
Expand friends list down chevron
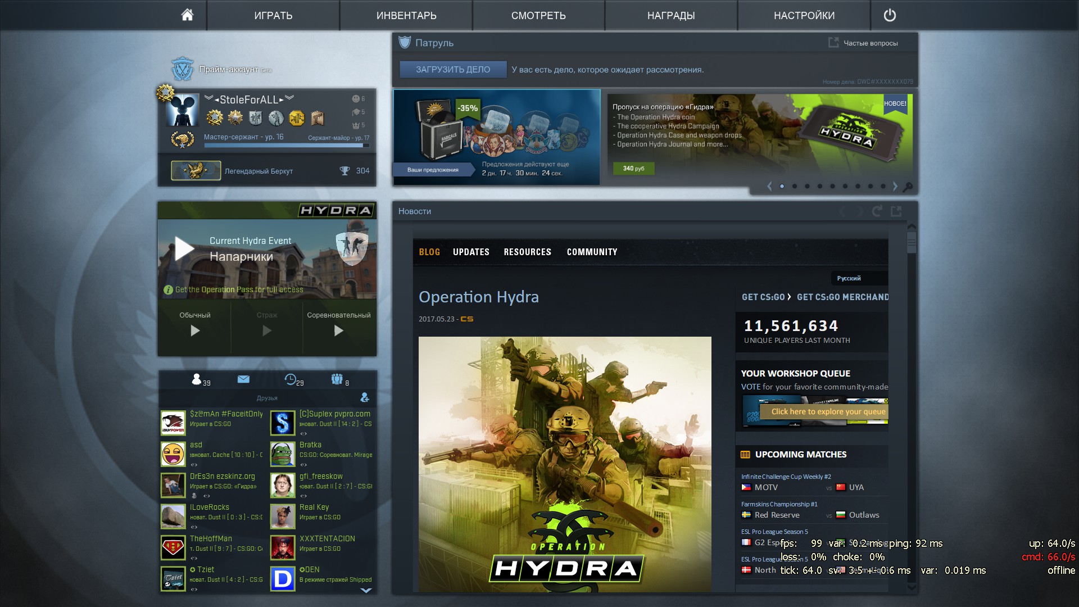366,590
